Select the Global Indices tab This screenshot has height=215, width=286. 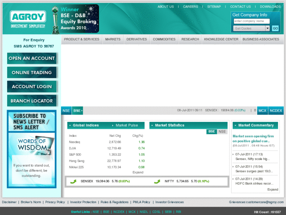tap(86, 125)
